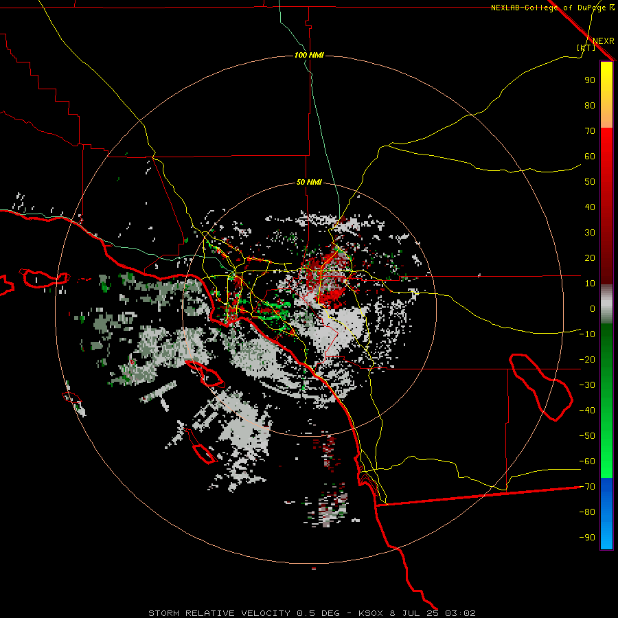Pick the green inbound segment of color bar

(x=606, y=401)
